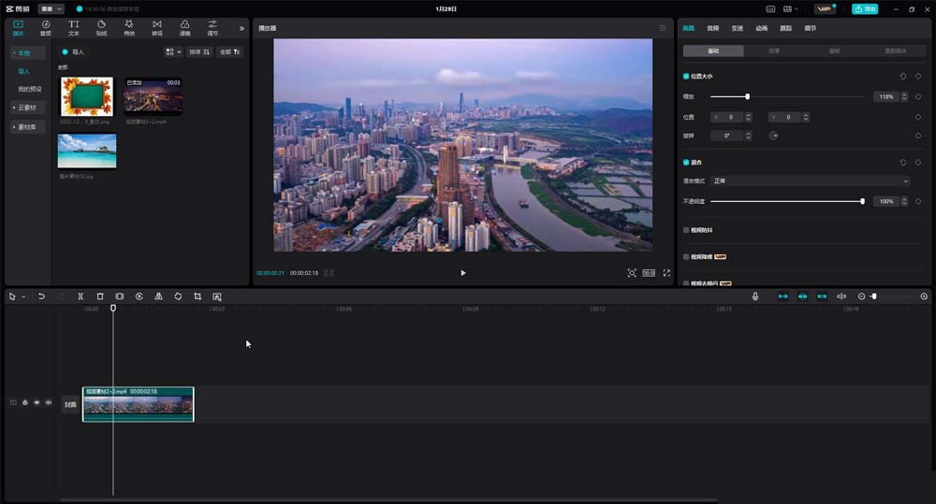Enable the 视频防抖 stabilization checkbox
The image size is (936, 504).
tap(686, 229)
